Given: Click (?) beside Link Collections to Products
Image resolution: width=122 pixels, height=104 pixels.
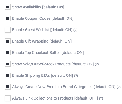Looking at the screenshot, I should 101,98.
